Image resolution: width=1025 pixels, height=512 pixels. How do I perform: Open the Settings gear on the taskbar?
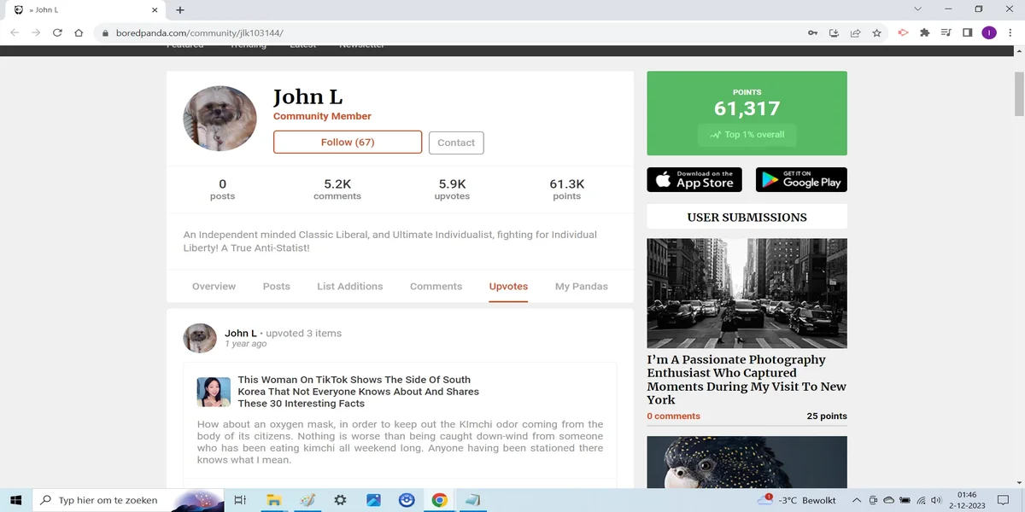340,500
